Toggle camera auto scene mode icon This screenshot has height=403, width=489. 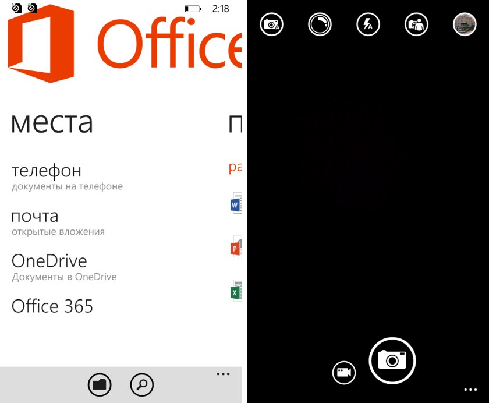coord(271,24)
